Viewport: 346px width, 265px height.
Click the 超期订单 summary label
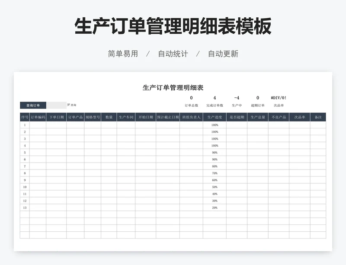(258, 105)
